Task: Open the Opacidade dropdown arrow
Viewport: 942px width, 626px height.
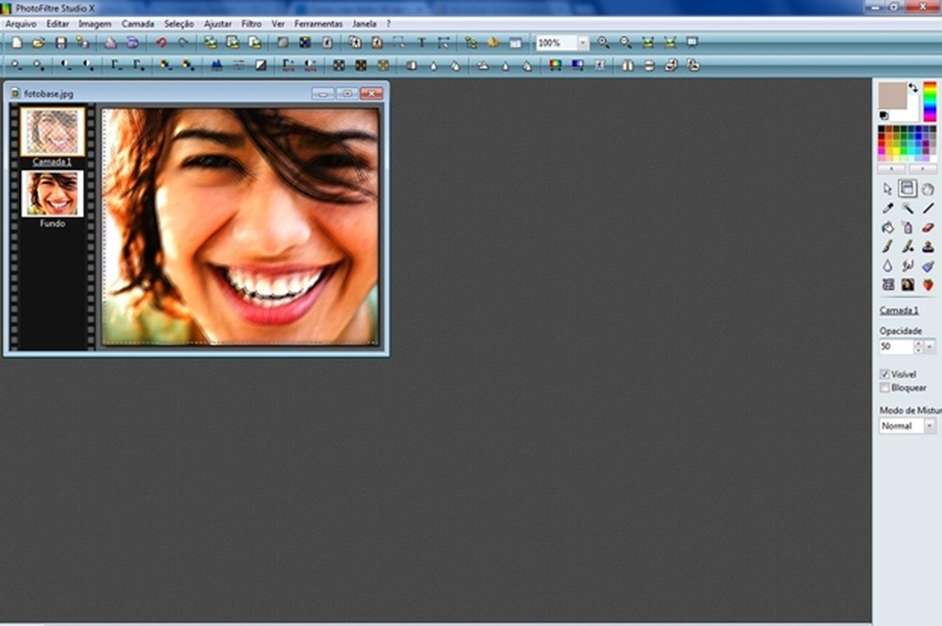Action: pyautogui.click(x=931, y=347)
